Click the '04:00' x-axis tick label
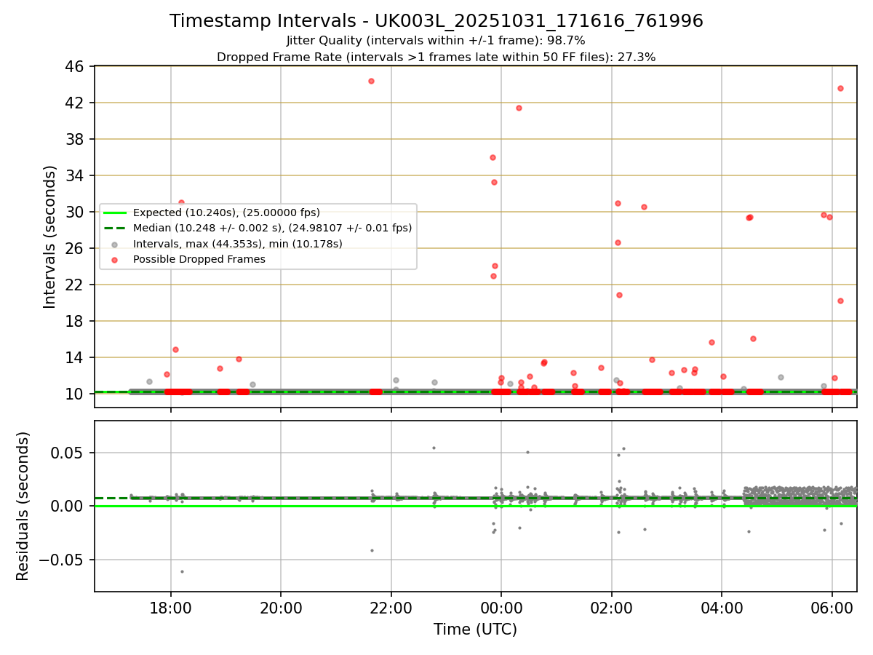Image resolution: width=873 pixels, height=655 pixels. coord(722,607)
